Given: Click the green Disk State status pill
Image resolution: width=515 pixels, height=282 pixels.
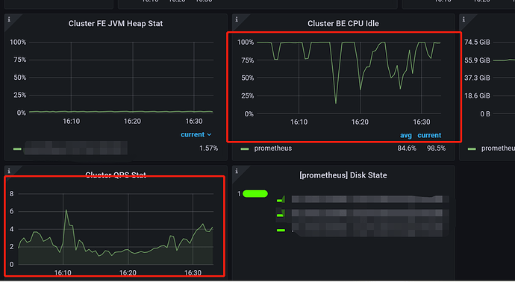Looking at the screenshot, I should point(255,194).
